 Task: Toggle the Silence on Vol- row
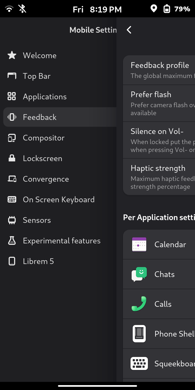click(x=160, y=140)
